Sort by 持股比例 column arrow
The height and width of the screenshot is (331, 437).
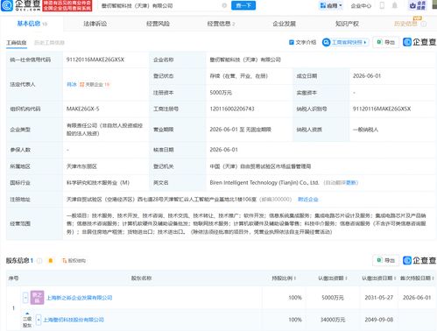(295, 278)
